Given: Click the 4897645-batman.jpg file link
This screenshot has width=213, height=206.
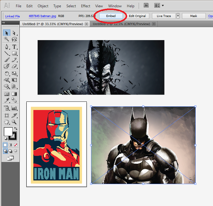Looking at the screenshot, I should pyautogui.click(x=42, y=16).
